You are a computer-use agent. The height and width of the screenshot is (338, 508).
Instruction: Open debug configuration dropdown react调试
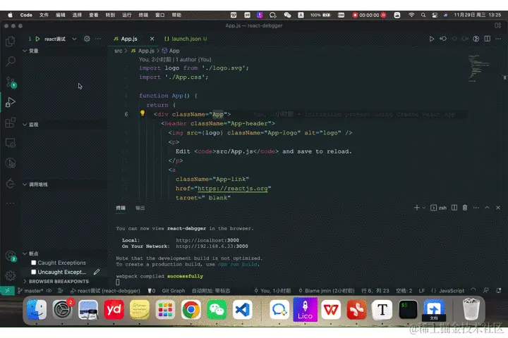(x=61, y=39)
